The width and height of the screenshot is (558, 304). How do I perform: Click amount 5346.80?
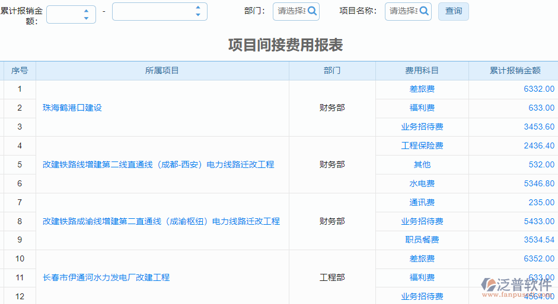coord(539,183)
